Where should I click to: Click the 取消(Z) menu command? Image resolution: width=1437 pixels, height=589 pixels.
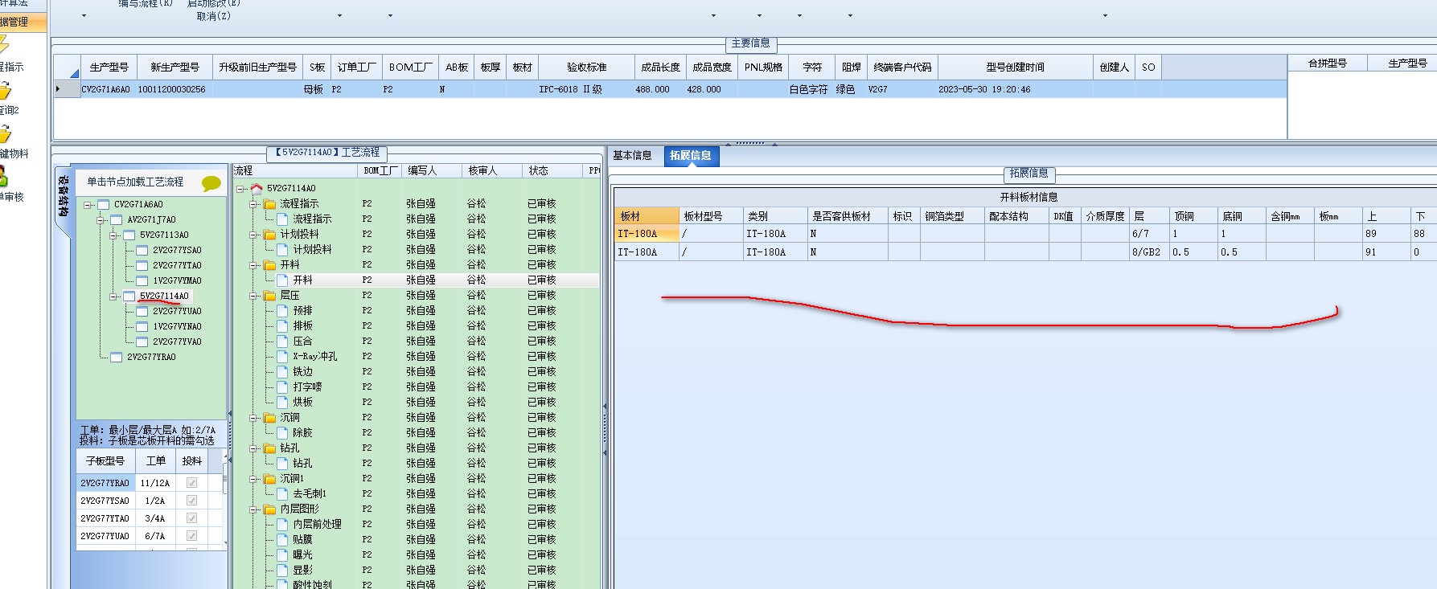tap(214, 16)
